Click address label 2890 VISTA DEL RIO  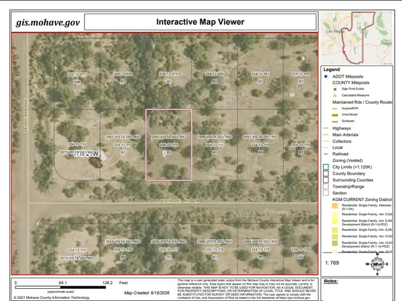(169, 242)
